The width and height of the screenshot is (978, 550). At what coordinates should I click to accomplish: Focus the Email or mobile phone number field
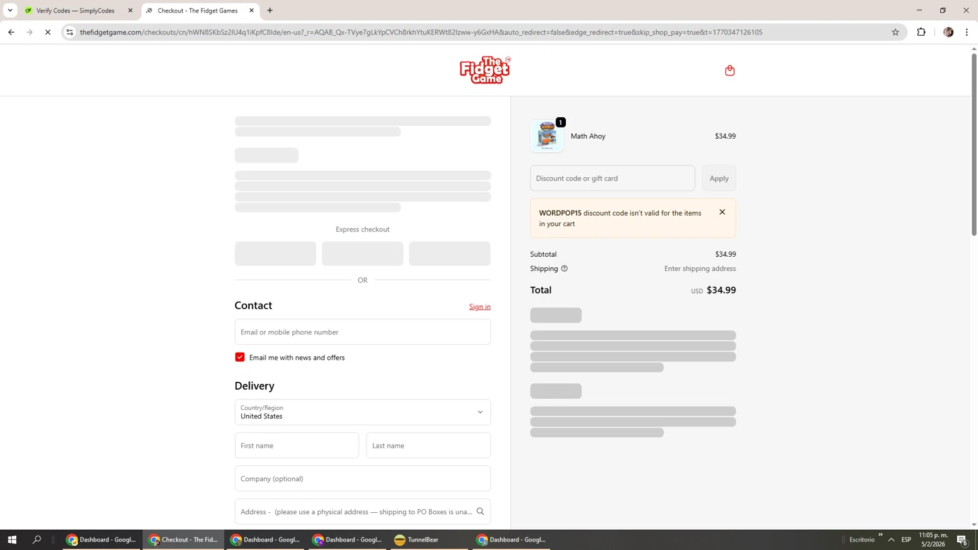coord(363,332)
